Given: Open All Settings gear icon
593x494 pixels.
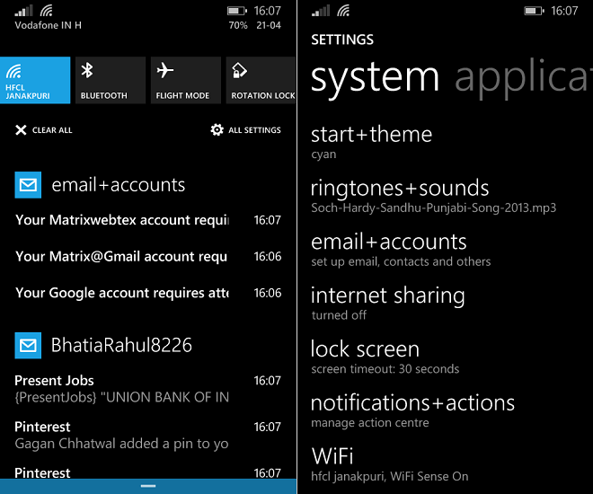Looking at the screenshot, I should (x=217, y=129).
